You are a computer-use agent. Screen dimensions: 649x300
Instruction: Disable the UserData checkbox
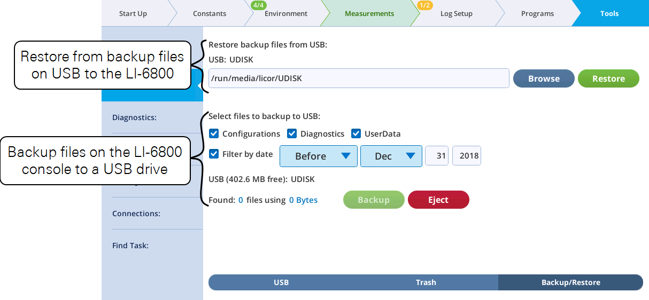point(356,133)
